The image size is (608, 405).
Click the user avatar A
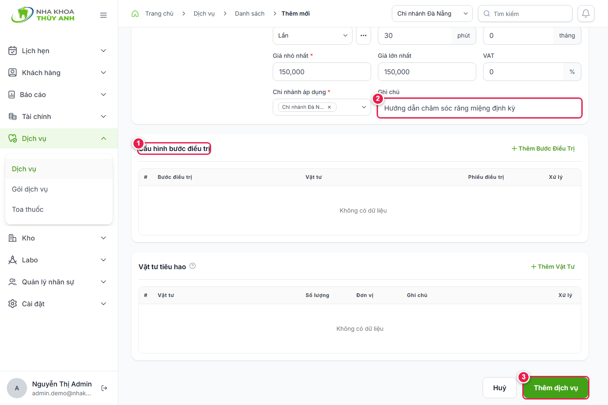tap(17, 388)
